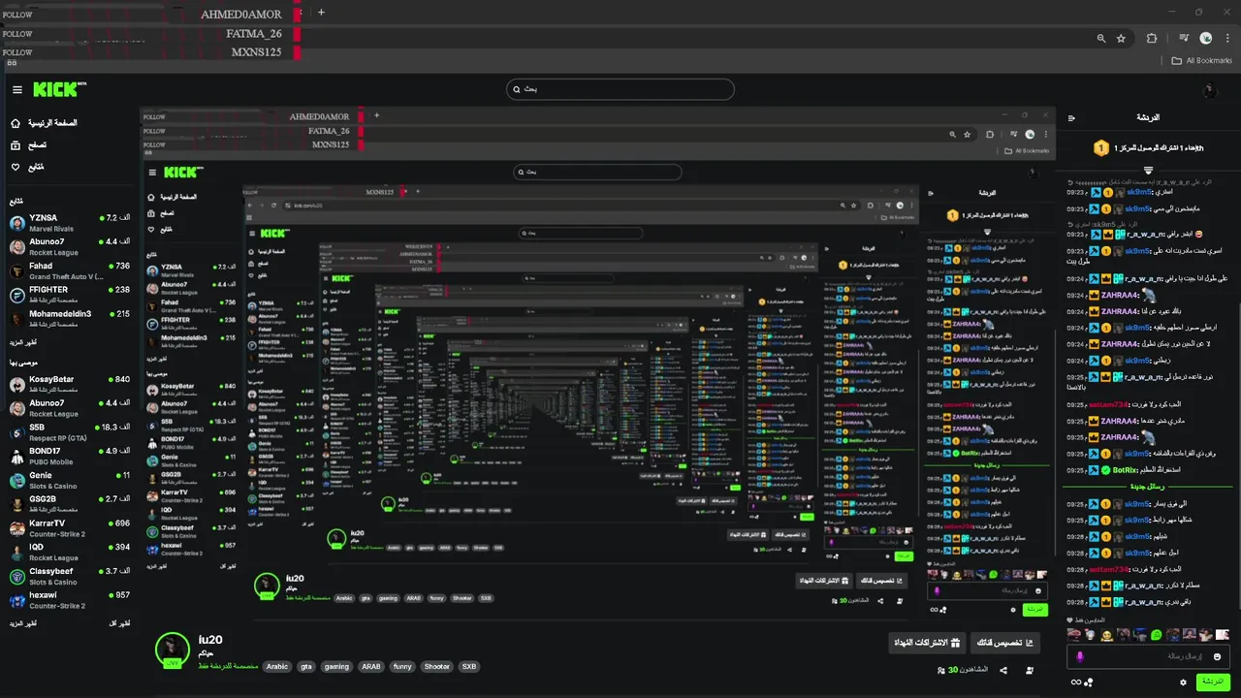Open the browser profile avatar

(1206, 38)
